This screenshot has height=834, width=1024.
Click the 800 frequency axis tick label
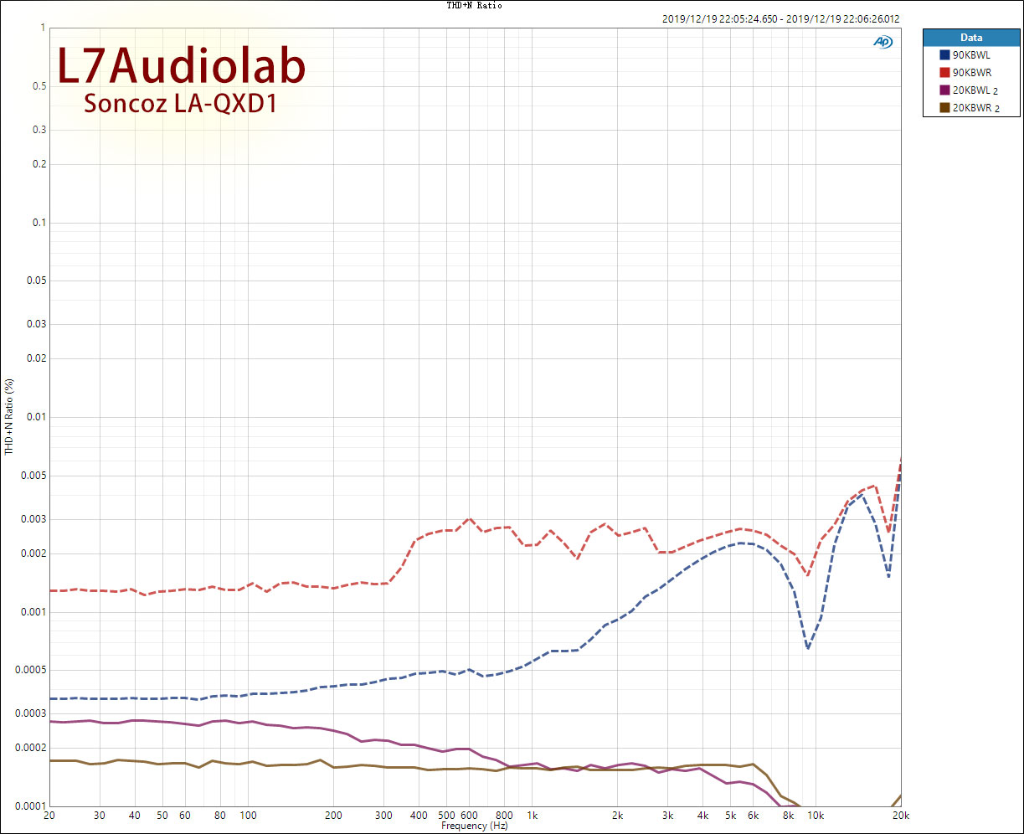click(x=504, y=816)
